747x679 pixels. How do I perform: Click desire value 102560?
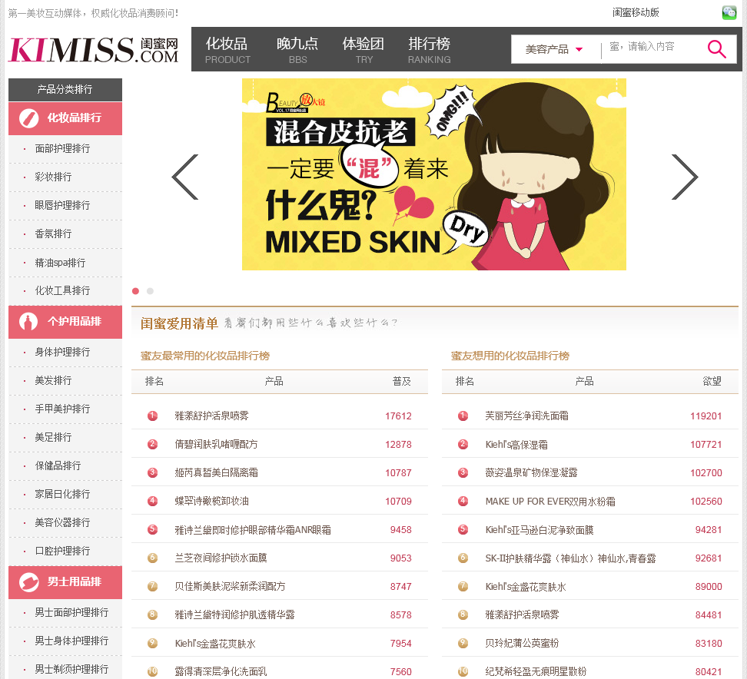[x=706, y=502]
